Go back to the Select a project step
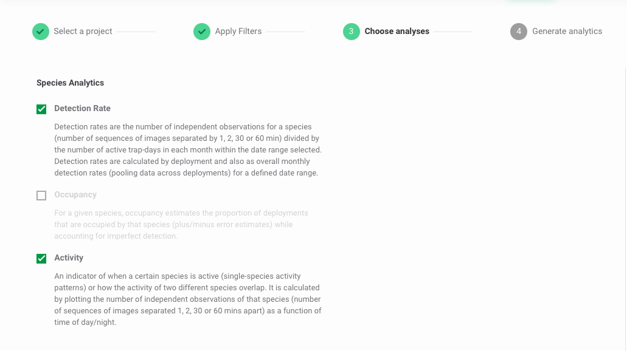627x351 pixels. (x=83, y=31)
